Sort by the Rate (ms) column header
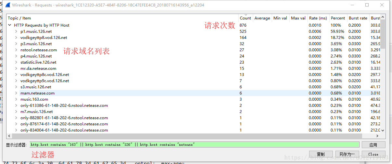The width and height of the screenshot is (392, 164). click(318, 18)
